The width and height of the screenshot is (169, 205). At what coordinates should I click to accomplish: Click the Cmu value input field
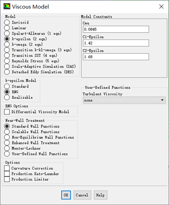(x=116, y=29)
